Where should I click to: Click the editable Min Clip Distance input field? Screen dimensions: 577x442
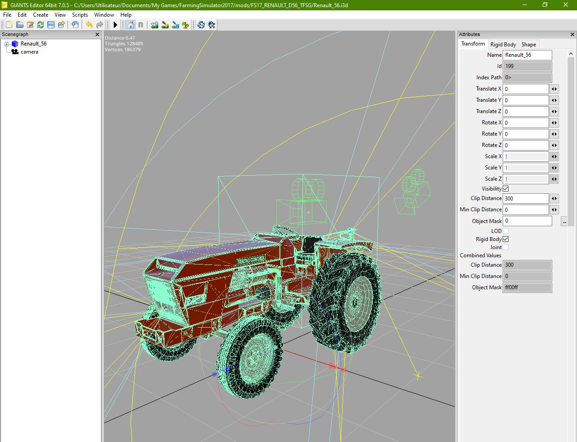point(526,210)
